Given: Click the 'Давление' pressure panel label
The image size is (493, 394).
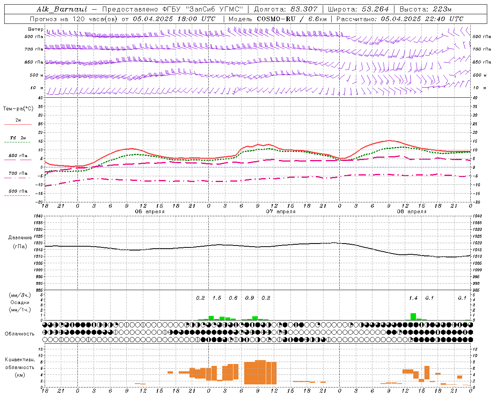Looking at the screenshot, I should 20,238.
